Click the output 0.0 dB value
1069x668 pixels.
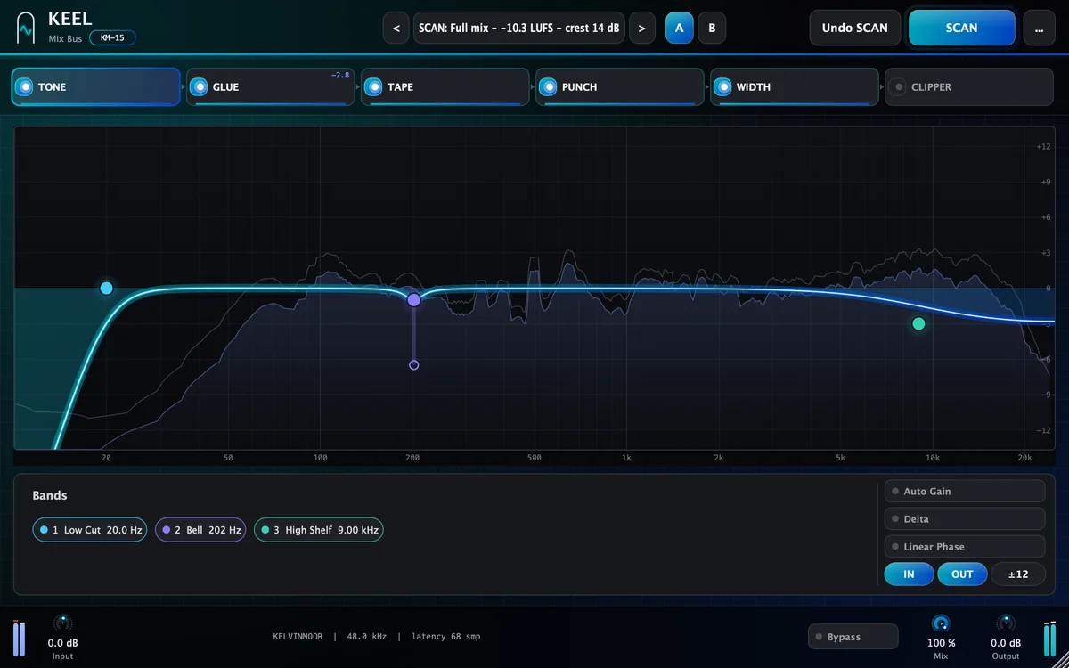(x=1006, y=643)
